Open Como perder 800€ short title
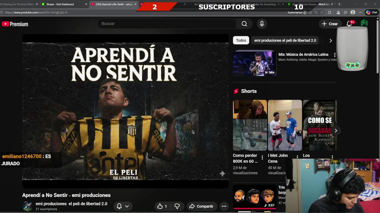The height and width of the screenshot is (213, 380). (x=245, y=158)
